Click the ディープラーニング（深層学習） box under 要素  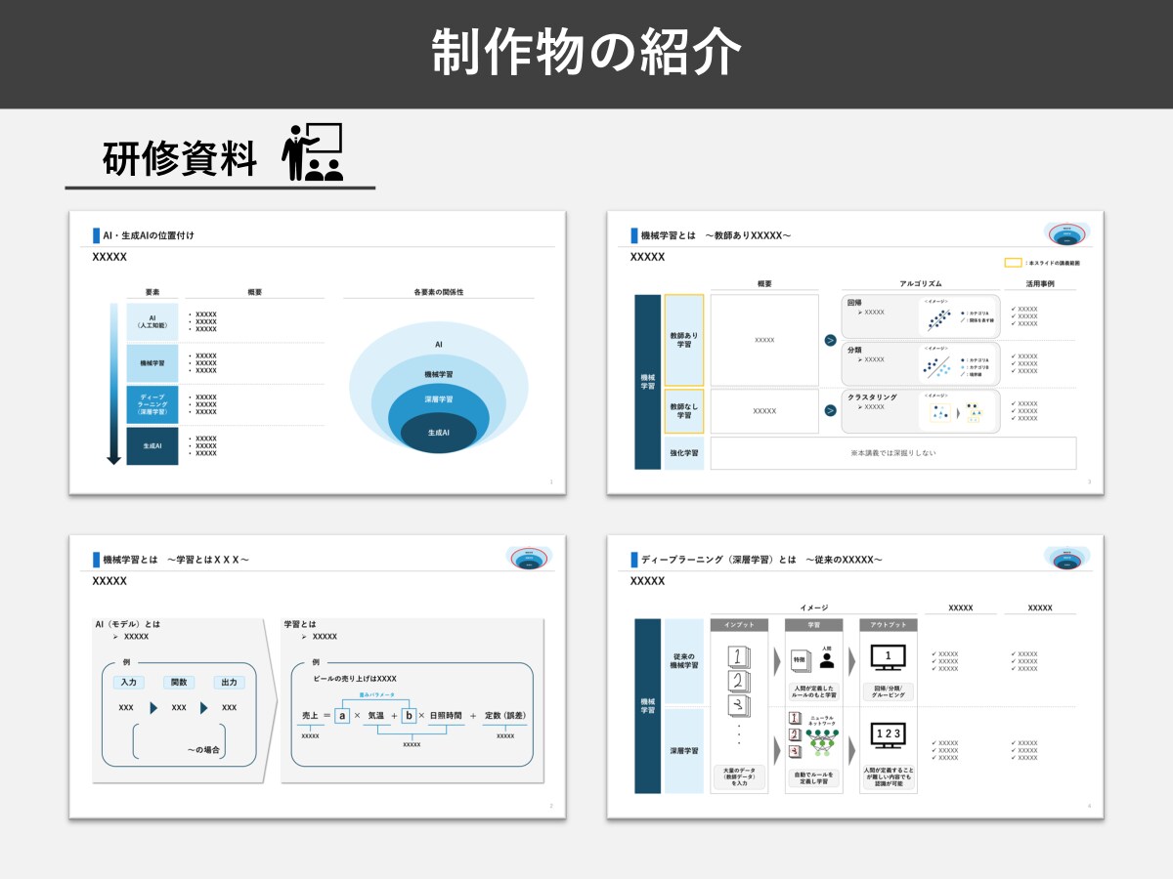click(152, 404)
